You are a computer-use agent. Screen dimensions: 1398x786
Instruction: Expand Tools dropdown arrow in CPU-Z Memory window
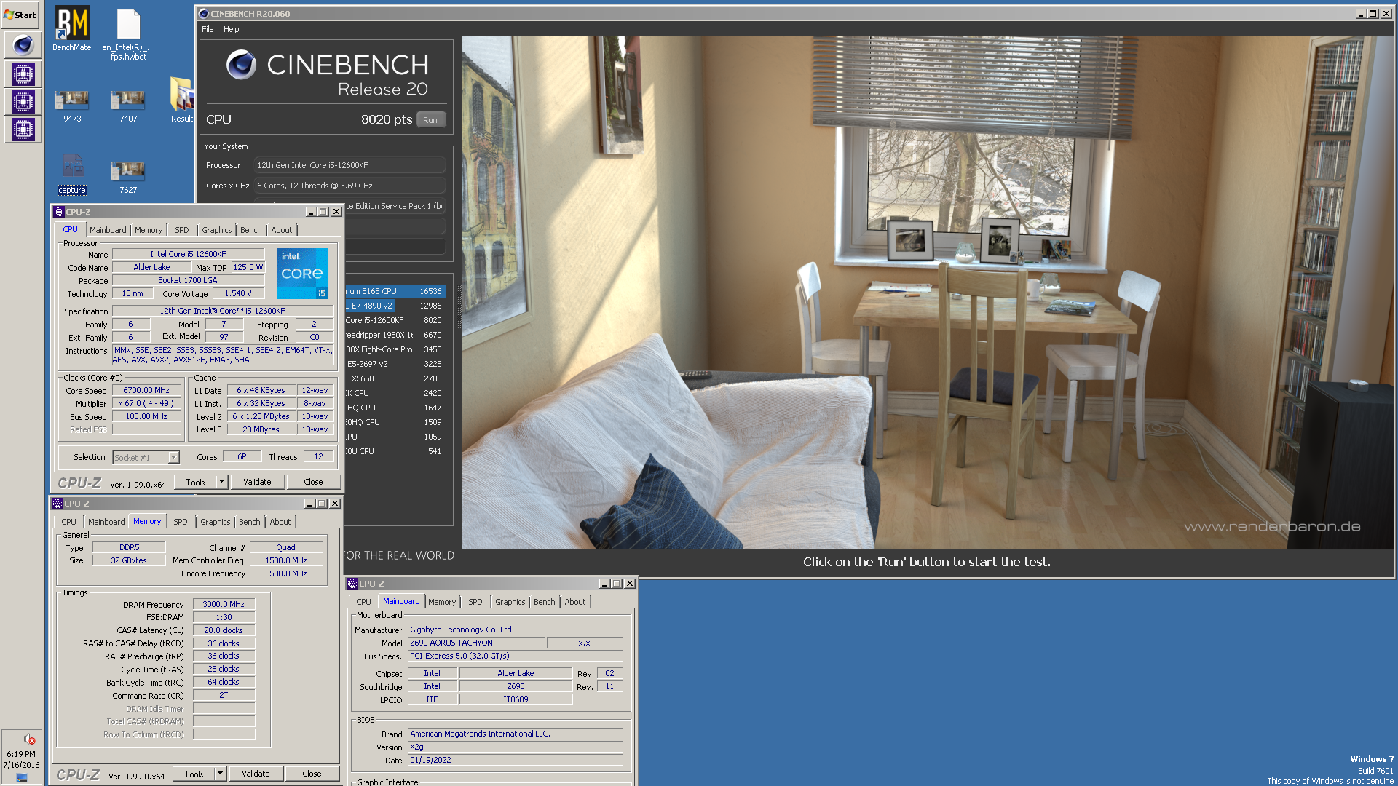click(221, 774)
